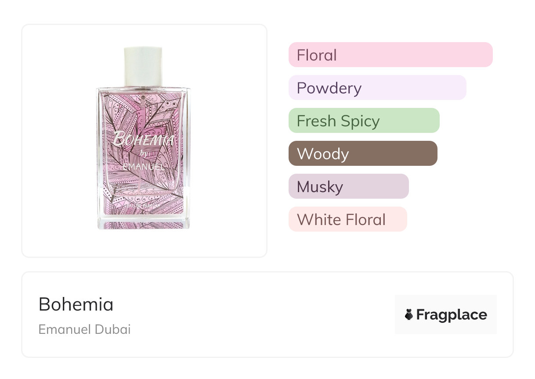Click the brown Woody accord bar
The width and height of the screenshot is (535, 379).
click(362, 154)
